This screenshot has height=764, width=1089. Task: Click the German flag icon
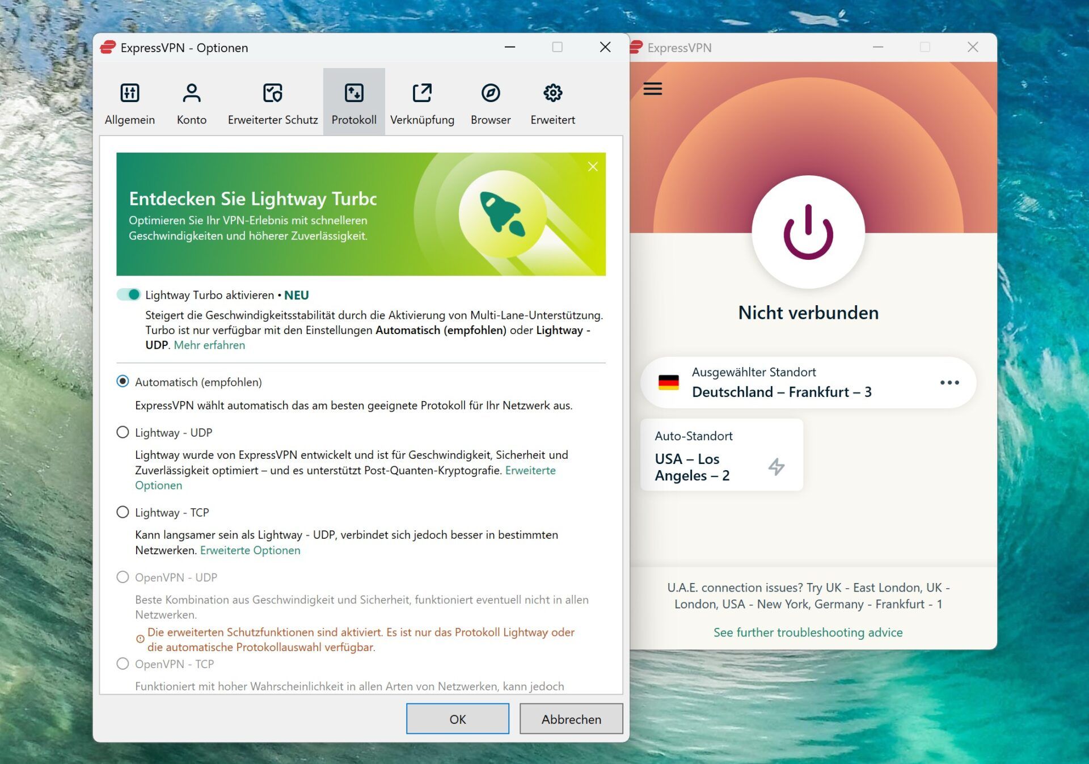(669, 382)
